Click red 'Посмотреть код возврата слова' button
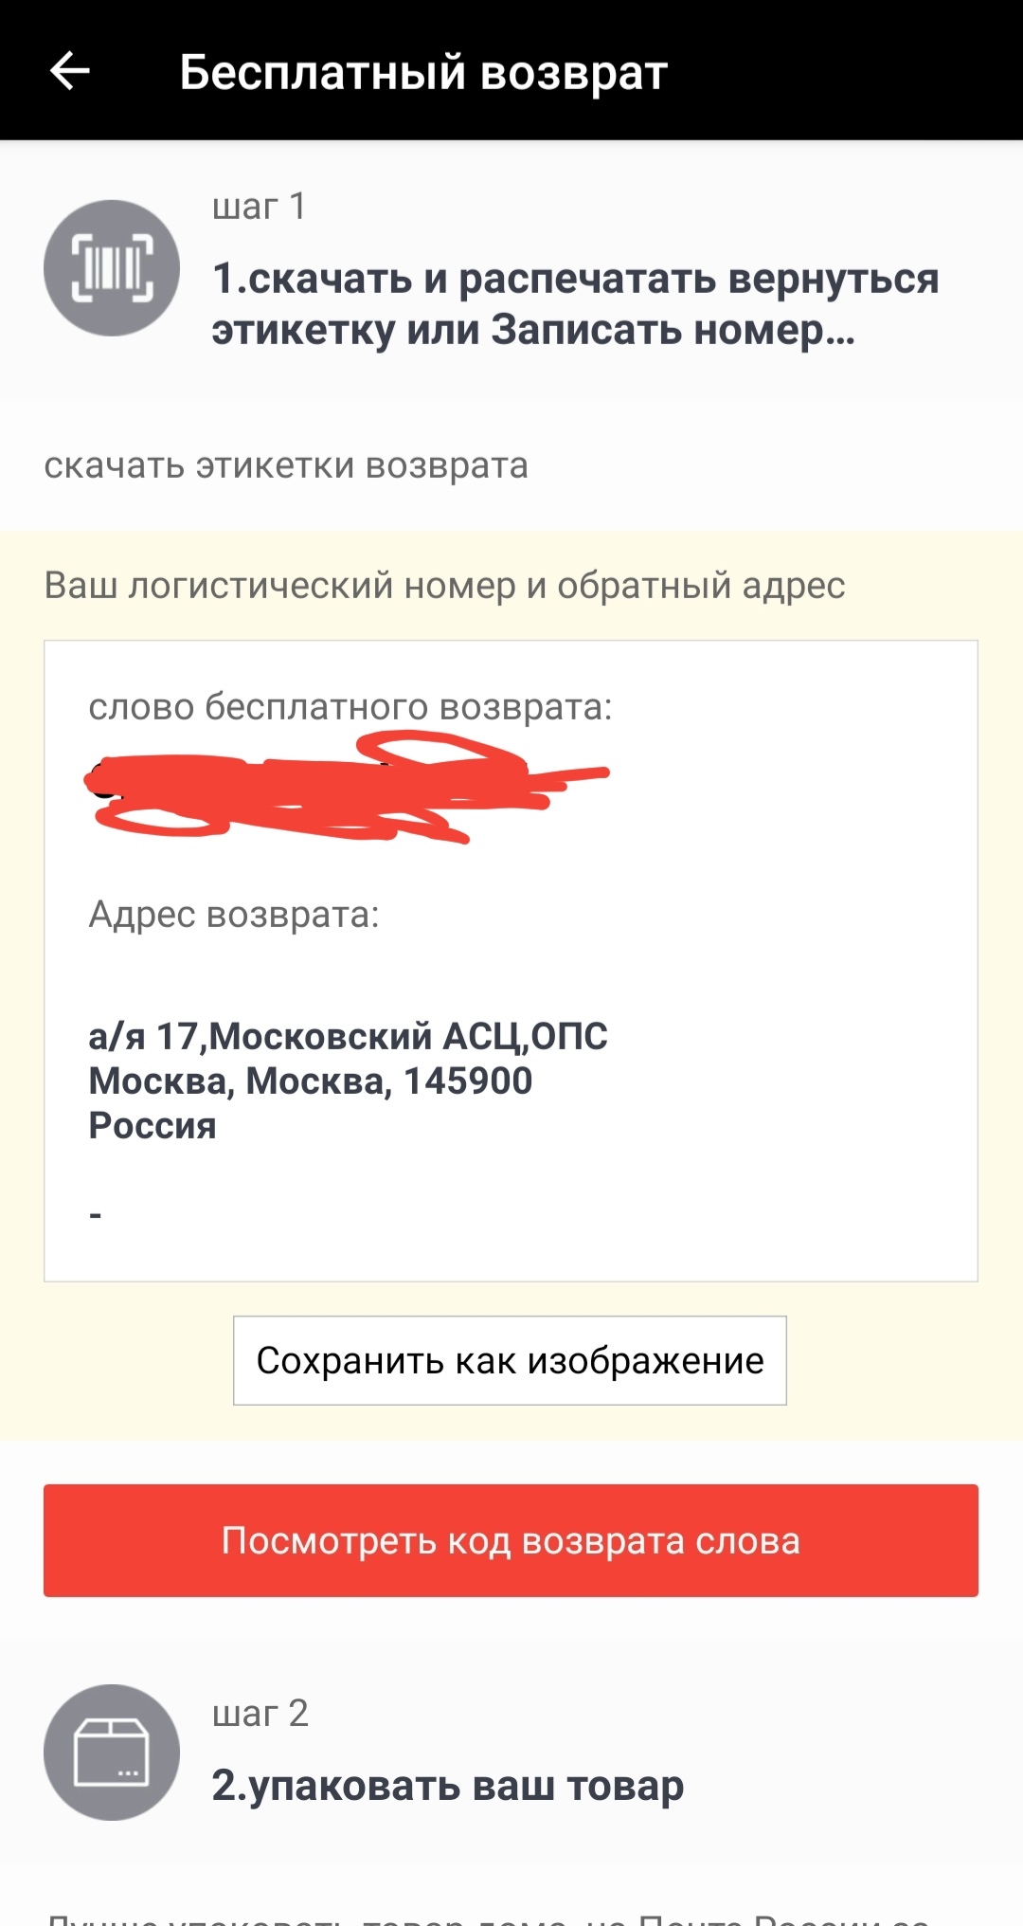 click(x=511, y=1541)
